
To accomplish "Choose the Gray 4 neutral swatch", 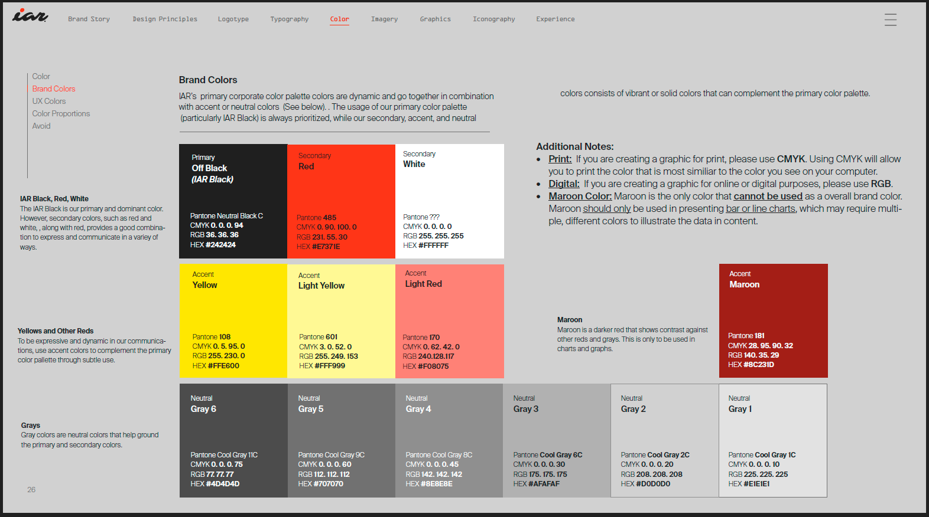I will click(449, 440).
